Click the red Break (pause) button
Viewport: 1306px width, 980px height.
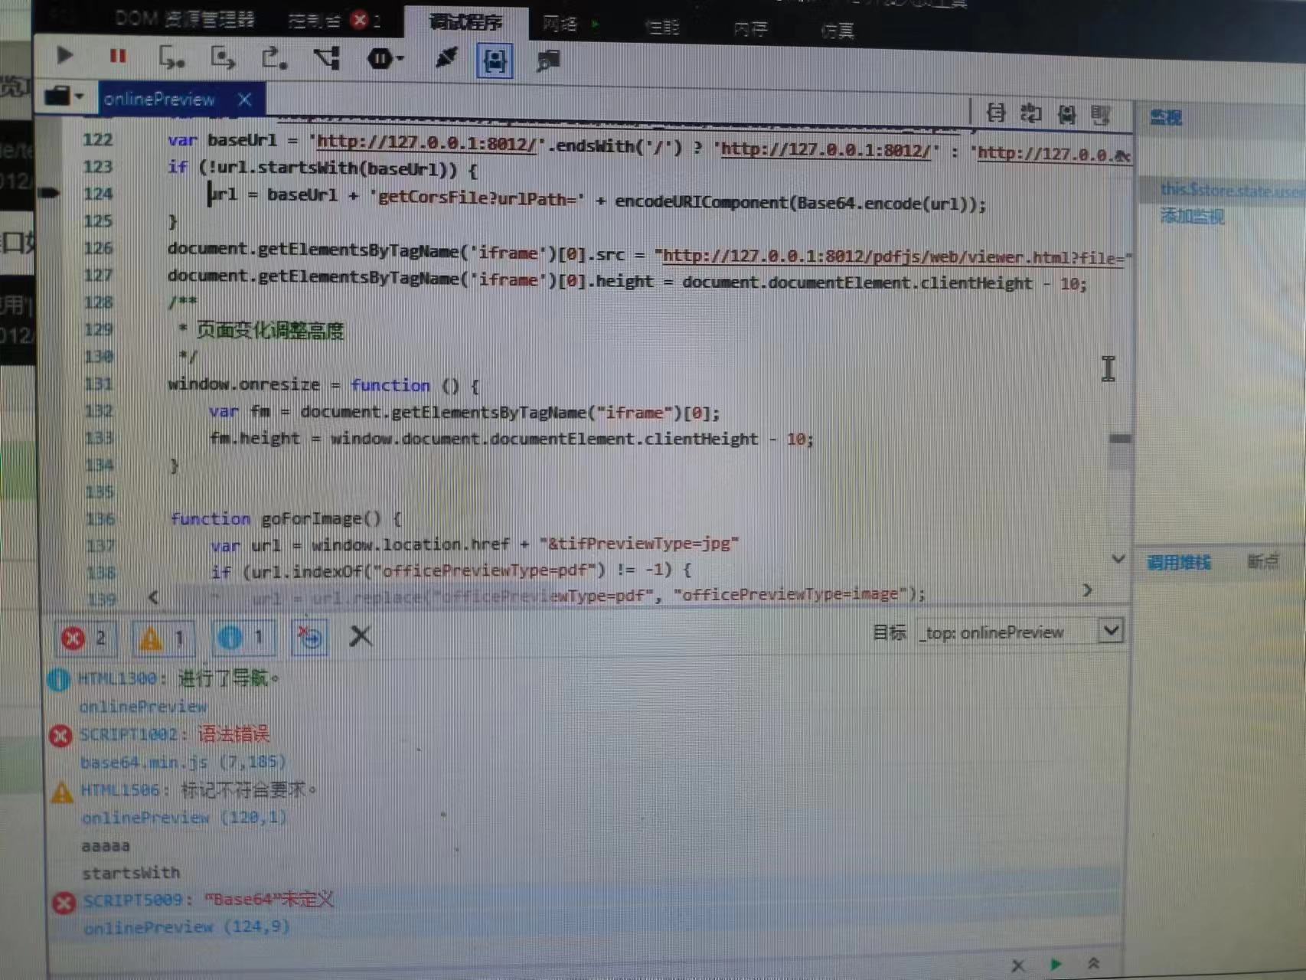point(117,56)
